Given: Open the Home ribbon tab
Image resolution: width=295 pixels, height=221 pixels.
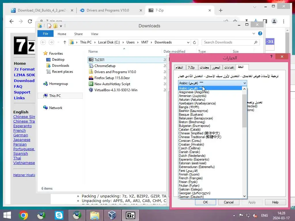Looking at the screenshot, I should (x=62, y=34).
